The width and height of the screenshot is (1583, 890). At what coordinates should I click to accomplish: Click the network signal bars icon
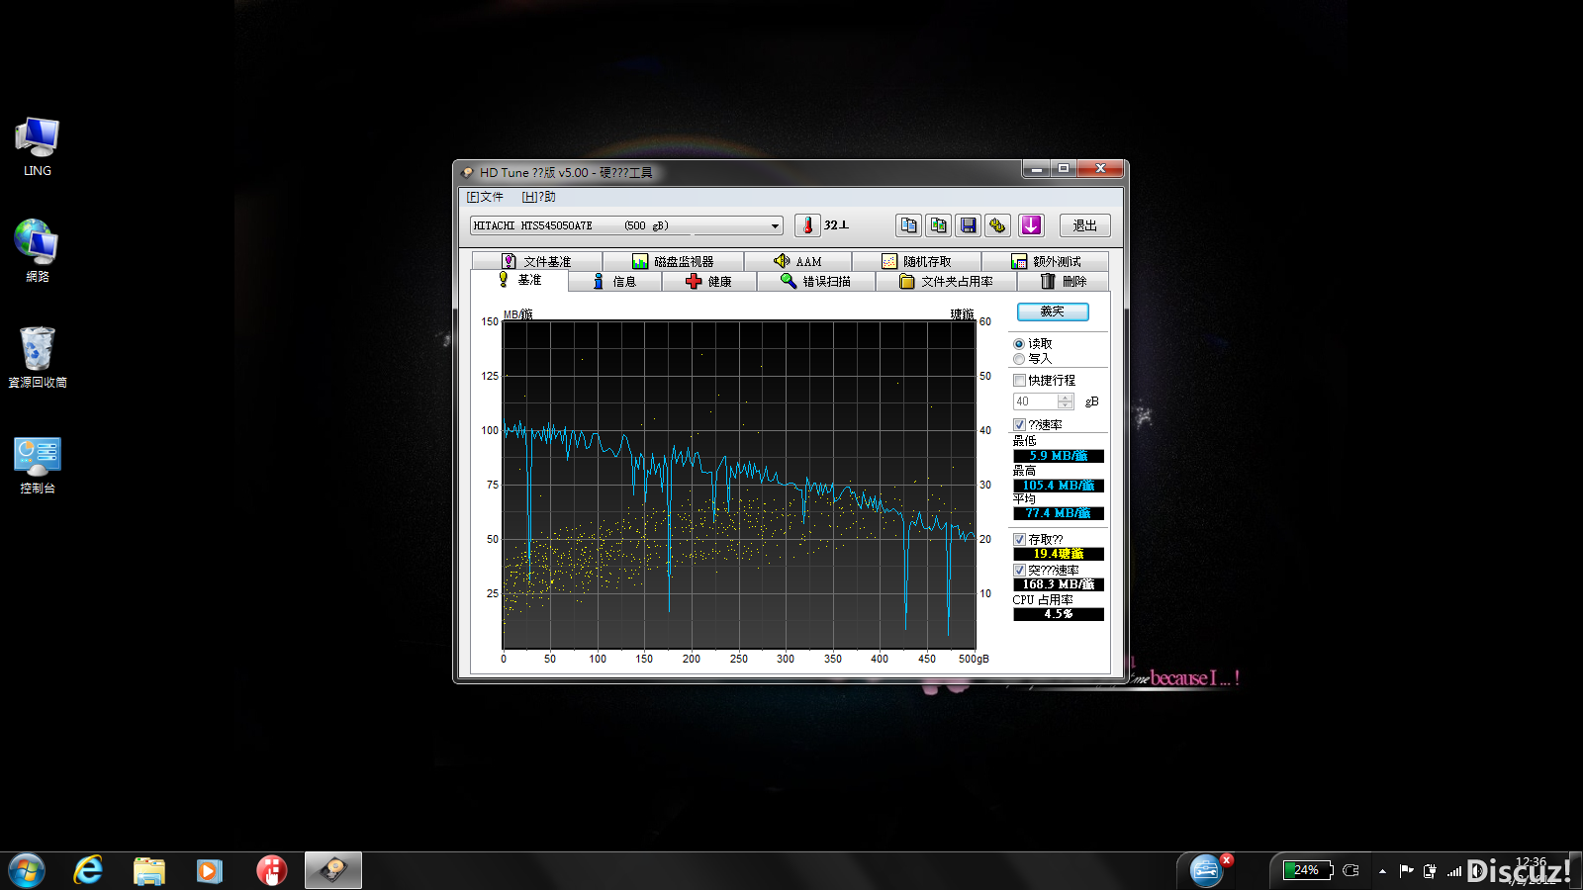coord(1453,871)
